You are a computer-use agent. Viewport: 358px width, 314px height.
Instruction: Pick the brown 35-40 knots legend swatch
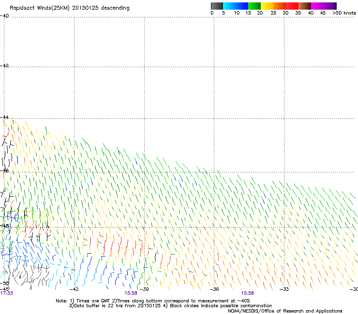305,6
